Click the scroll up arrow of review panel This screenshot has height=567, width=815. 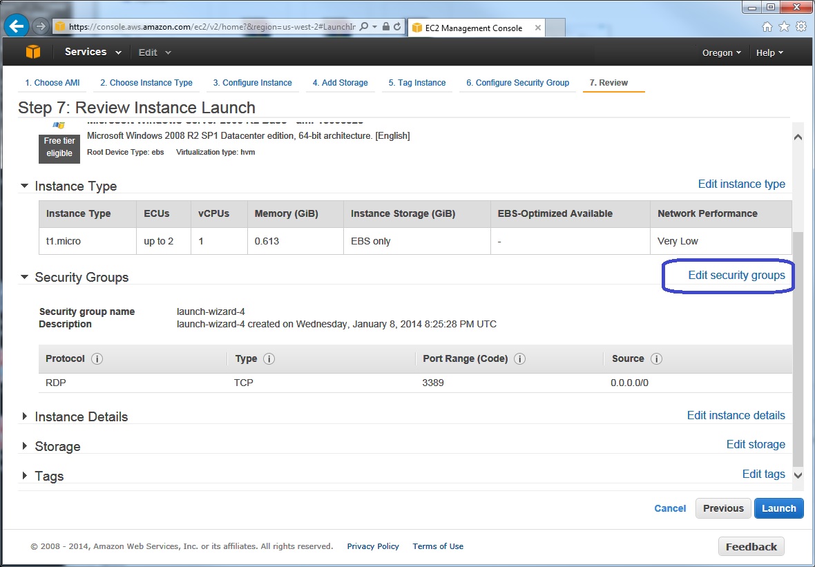click(798, 137)
